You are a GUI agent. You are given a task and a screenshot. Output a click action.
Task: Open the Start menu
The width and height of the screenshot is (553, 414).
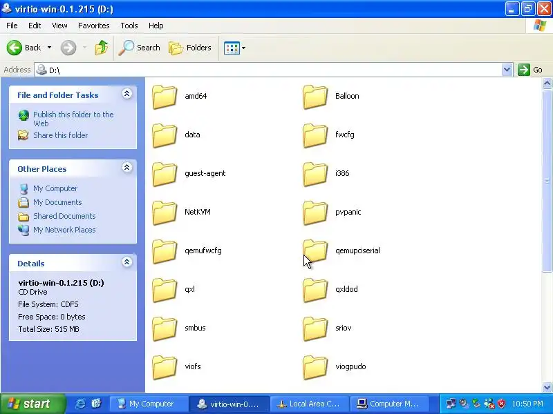point(32,404)
